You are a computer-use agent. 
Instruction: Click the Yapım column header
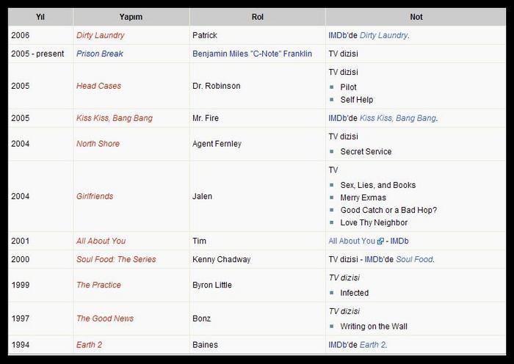[131, 17]
